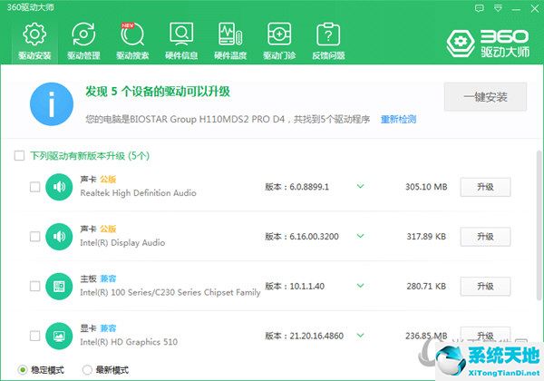Viewport: 544px width, 381px height.
Task: Expand version dropdown for 21.20.16.4860
Action: click(x=361, y=336)
